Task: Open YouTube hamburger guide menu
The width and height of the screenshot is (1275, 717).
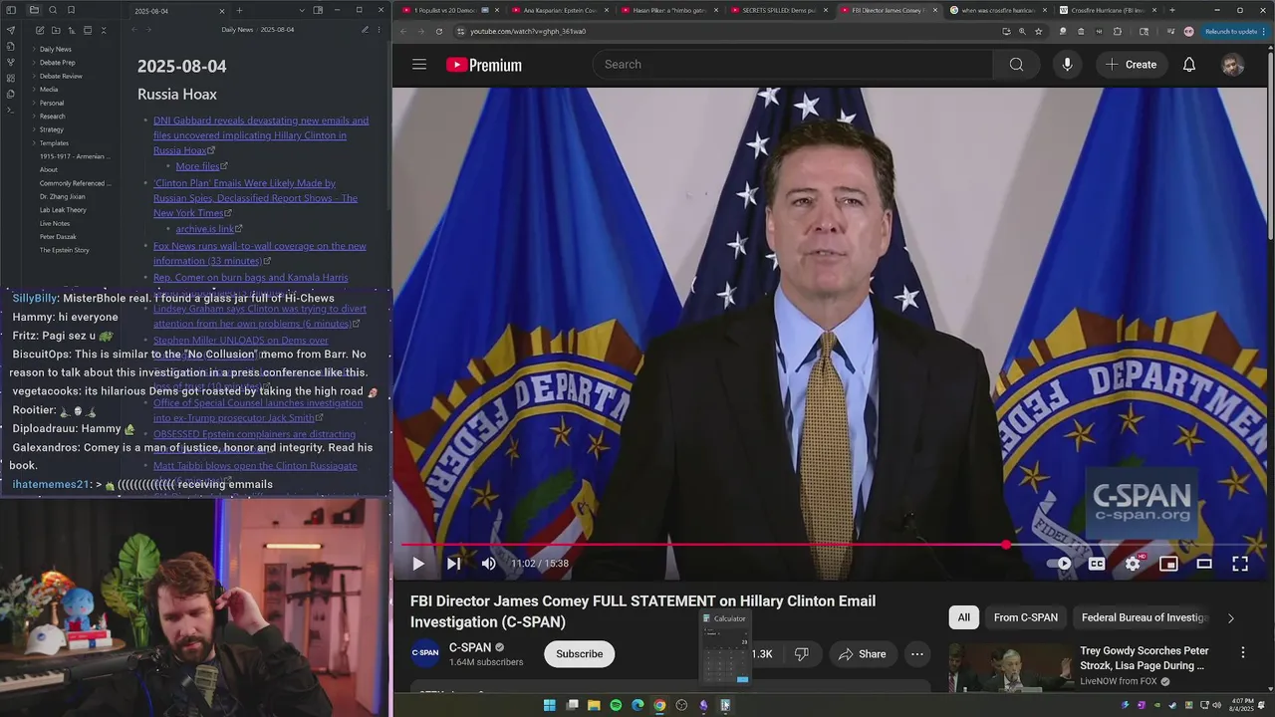Action: click(x=419, y=65)
